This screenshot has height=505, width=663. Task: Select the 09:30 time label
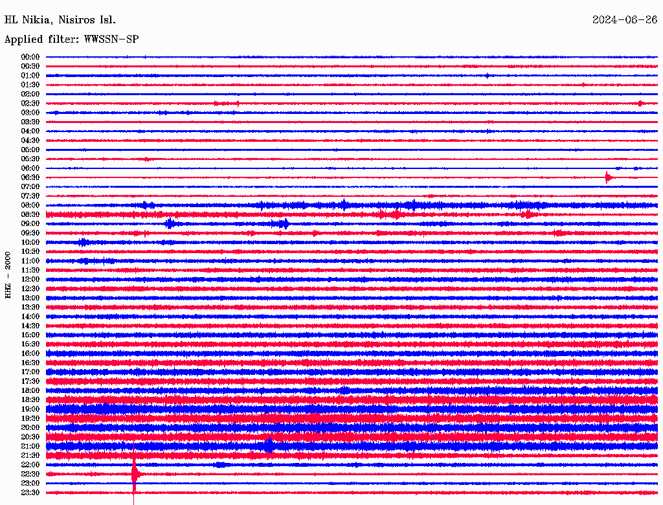[x=30, y=233]
